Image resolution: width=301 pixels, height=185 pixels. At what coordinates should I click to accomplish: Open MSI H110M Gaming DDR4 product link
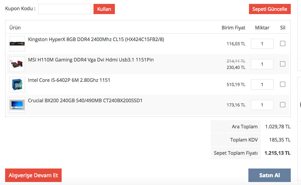[91, 60]
